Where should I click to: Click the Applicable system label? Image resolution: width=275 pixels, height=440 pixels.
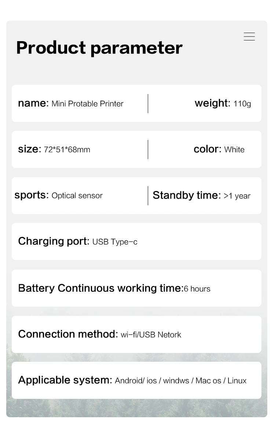tap(65, 380)
